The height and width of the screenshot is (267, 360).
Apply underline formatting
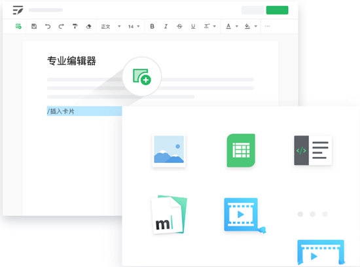(x=193, y=26)
